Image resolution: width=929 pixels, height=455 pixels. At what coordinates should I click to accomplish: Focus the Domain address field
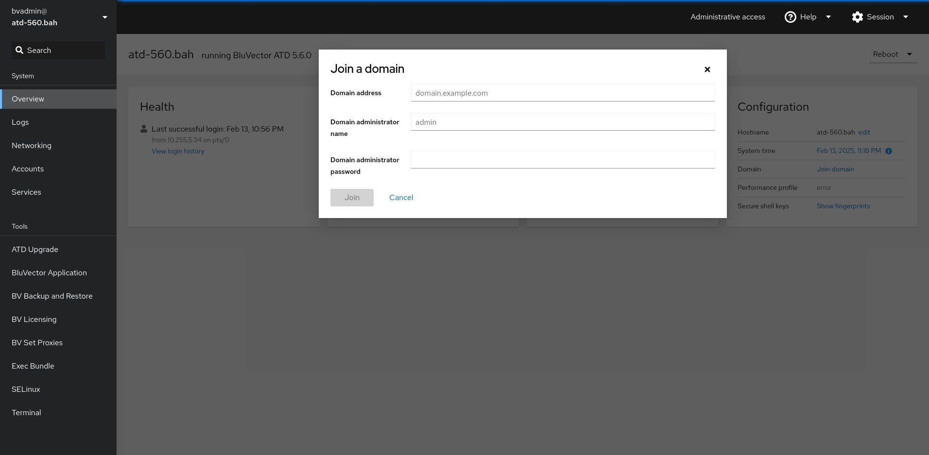point(563,93)
